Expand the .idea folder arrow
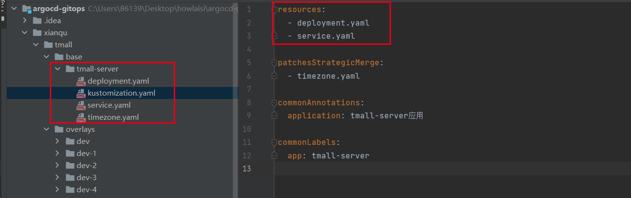Viewport: 631px width, 198px height. pos(25,21)
